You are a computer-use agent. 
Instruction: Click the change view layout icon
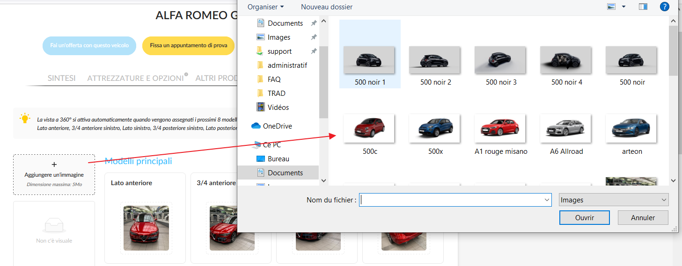coord(611,7)
